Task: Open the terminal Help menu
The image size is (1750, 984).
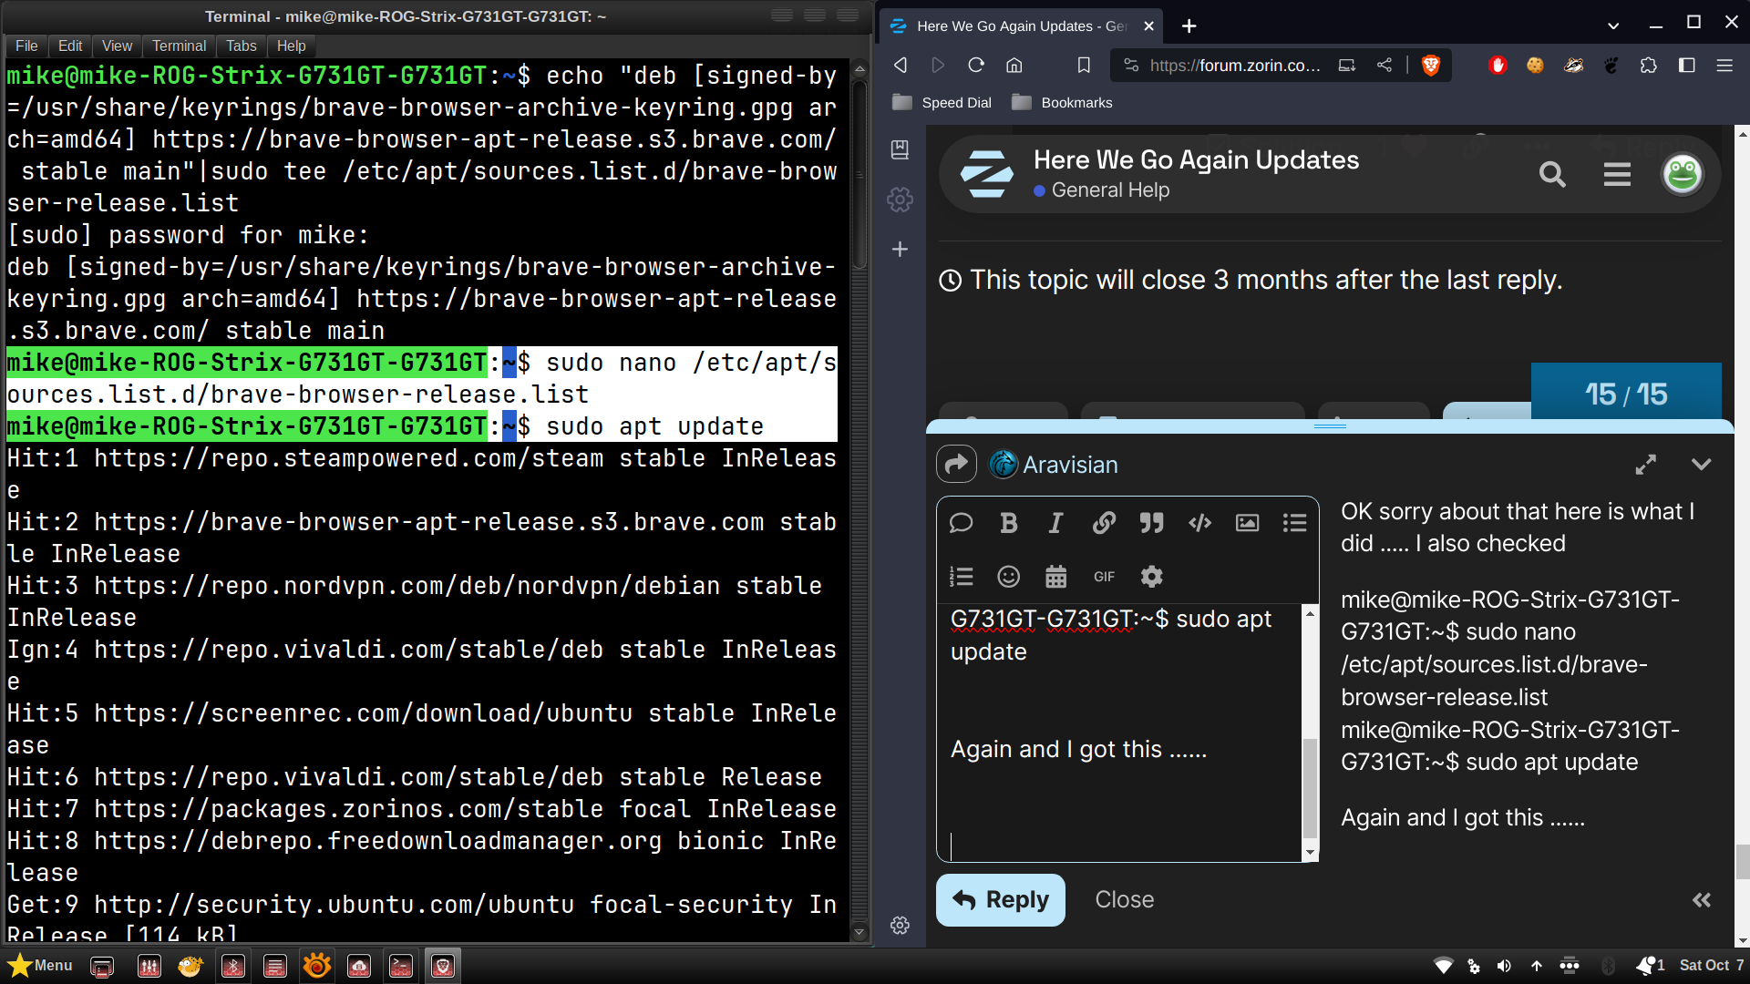Action: coord(291,46)
